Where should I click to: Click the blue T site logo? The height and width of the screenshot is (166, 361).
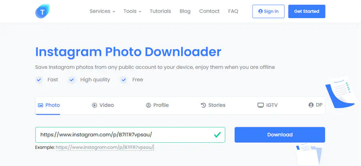click(x=42, y=11)
